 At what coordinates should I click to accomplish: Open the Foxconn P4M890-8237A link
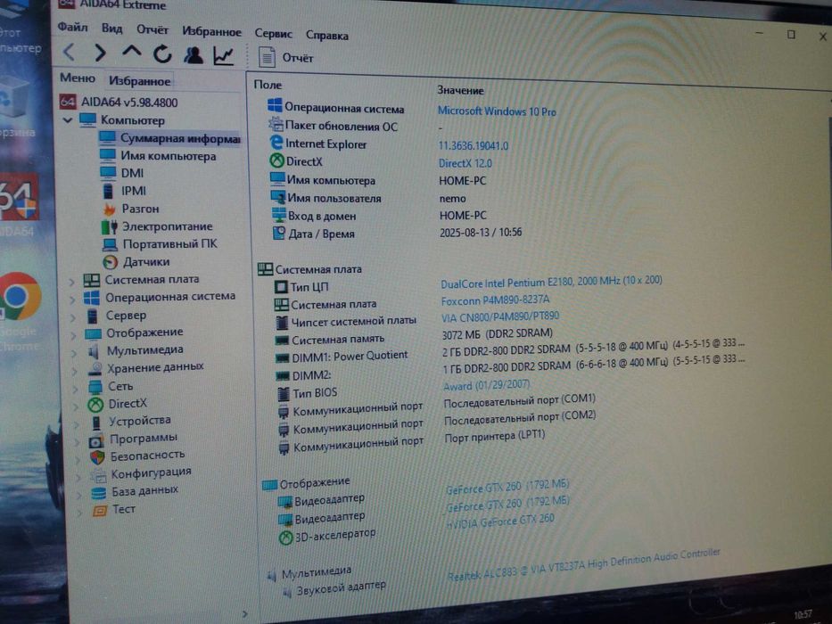(x=495, y=300)
